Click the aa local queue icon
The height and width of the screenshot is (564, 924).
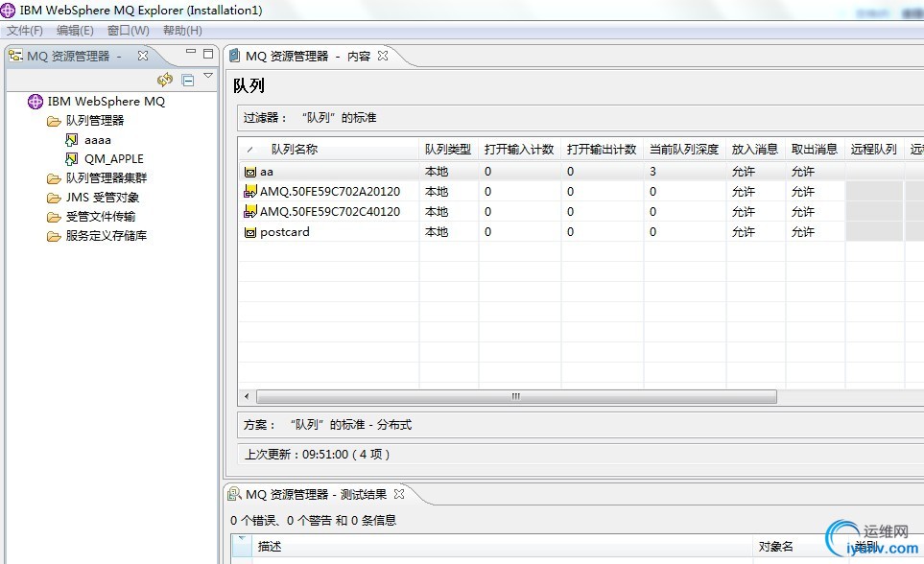click(x=250, y=172)
